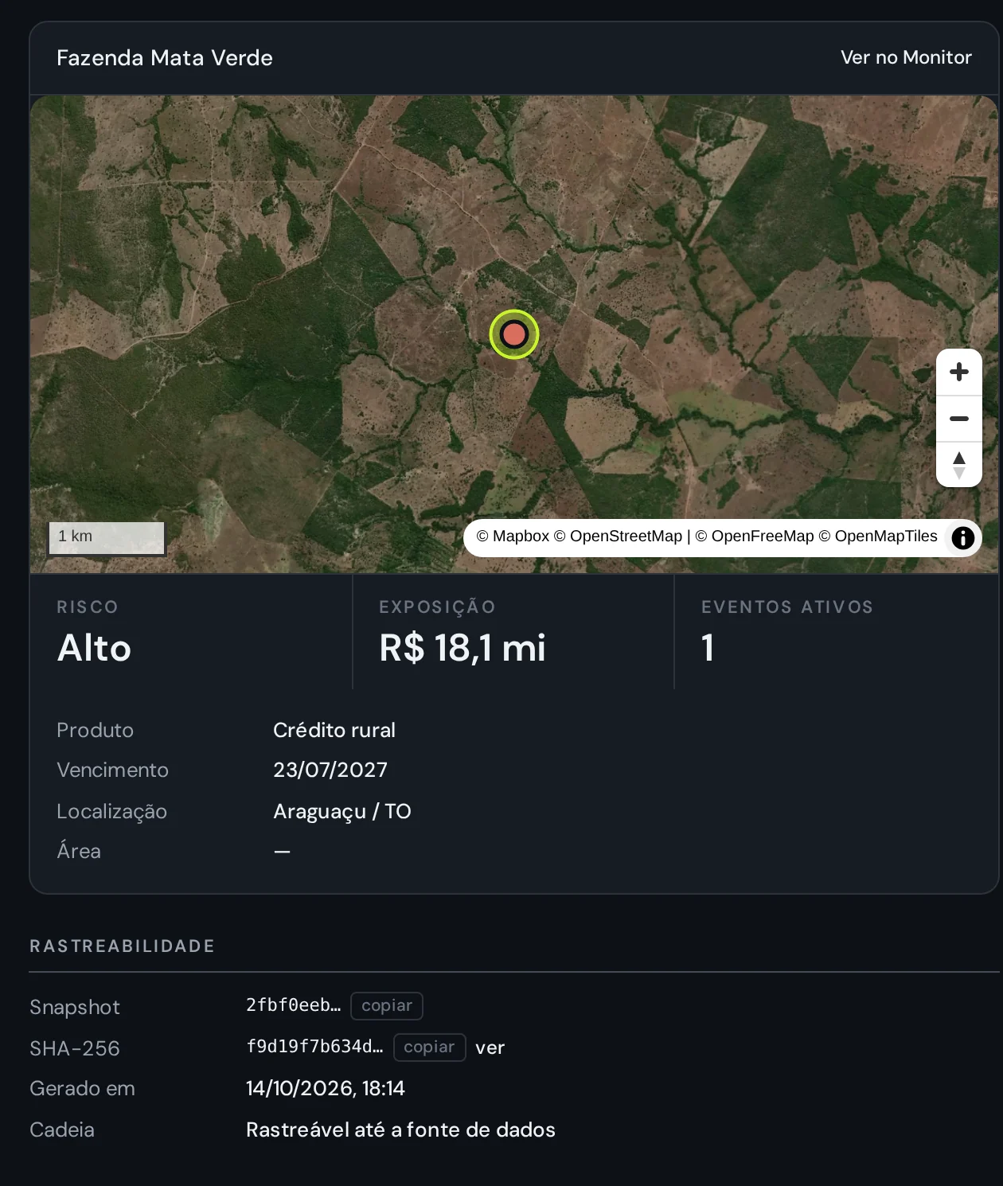The width and height of the screenshot is (1003, 1186).
Task: Copy the Snapshot hash 2fbf0eeb
Action: tap(387, 1005)
